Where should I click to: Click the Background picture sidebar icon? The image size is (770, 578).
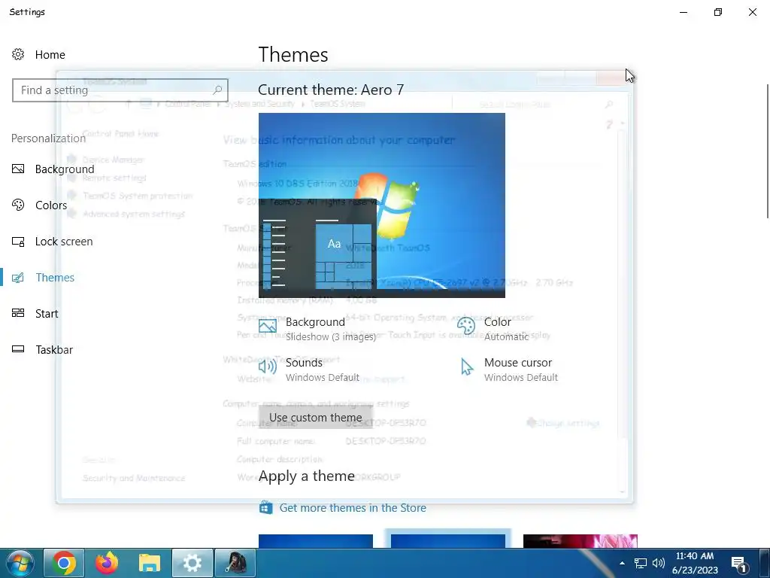click(18, 169)
